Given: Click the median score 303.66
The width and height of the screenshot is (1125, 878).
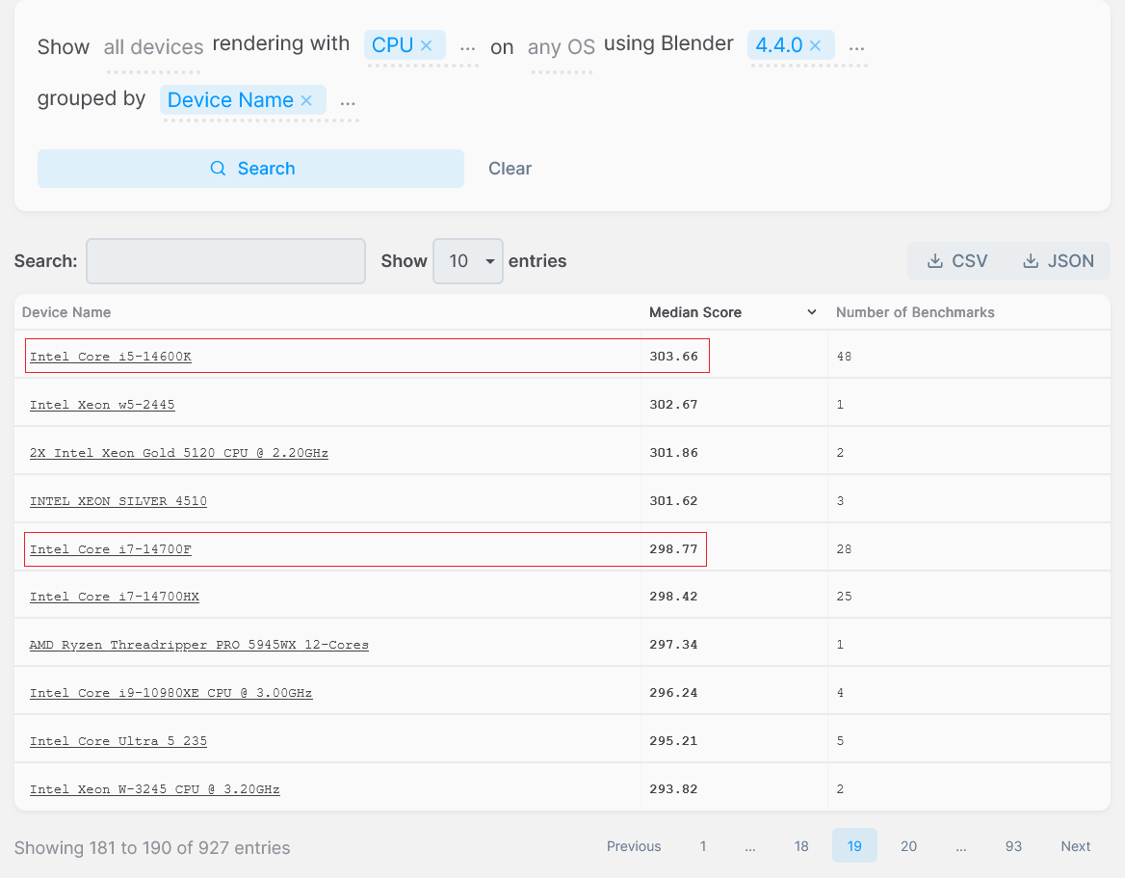Looking at the screenshot, I should point(673,356).
